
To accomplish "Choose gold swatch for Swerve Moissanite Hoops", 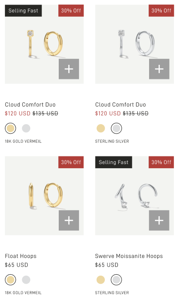I will (x=101, y=280).
